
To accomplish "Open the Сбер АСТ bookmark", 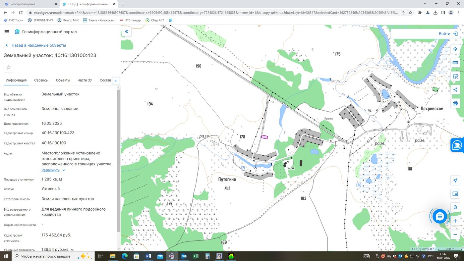I will [x=154, y=20].
